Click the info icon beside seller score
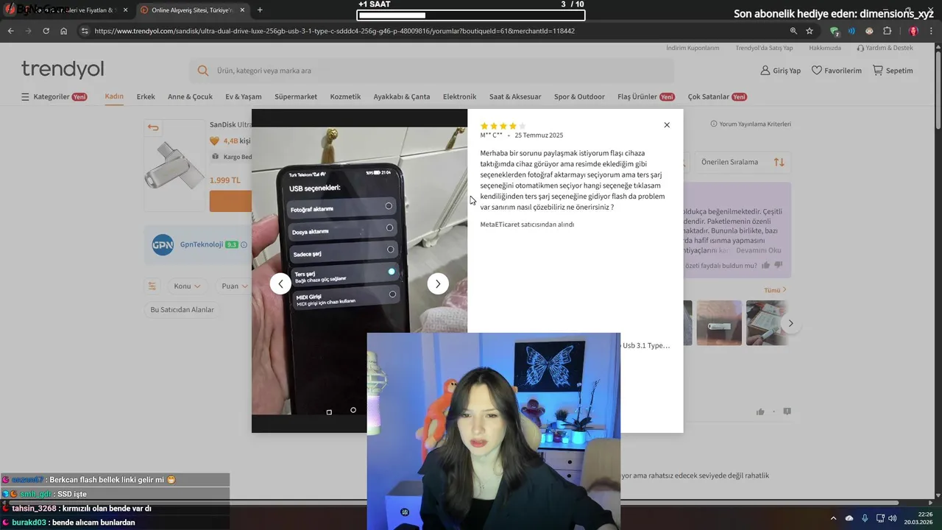Image resolution: width=942 pixels, height=530 pixels. (244, 244)
